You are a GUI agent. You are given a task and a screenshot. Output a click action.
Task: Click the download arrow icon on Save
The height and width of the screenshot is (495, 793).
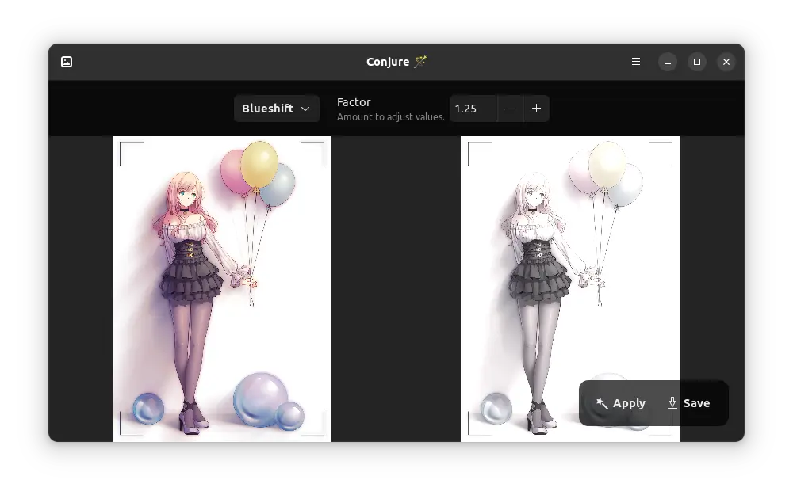pyautogui.click(x=672, y=403)
